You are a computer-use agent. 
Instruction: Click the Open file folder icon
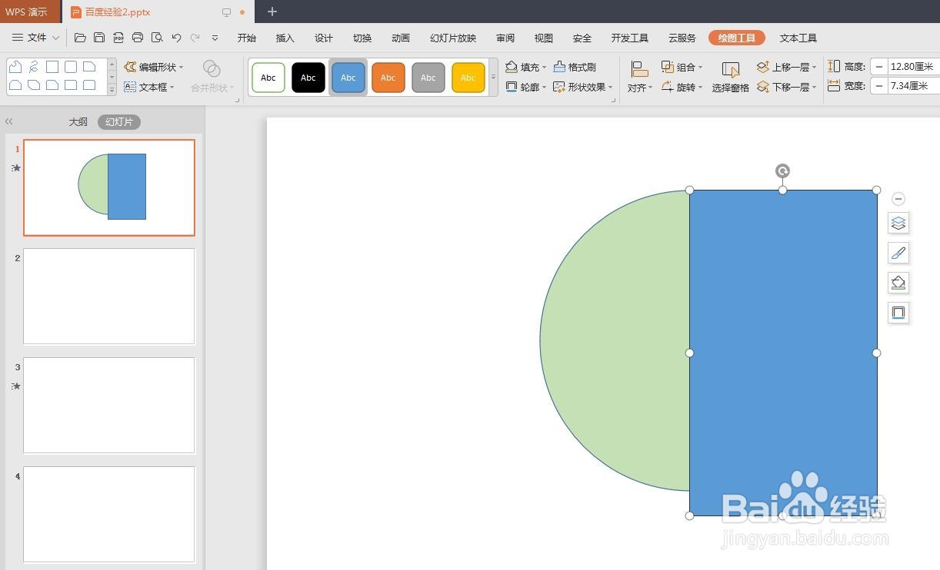pyautogui.click(x=80, y=38)
